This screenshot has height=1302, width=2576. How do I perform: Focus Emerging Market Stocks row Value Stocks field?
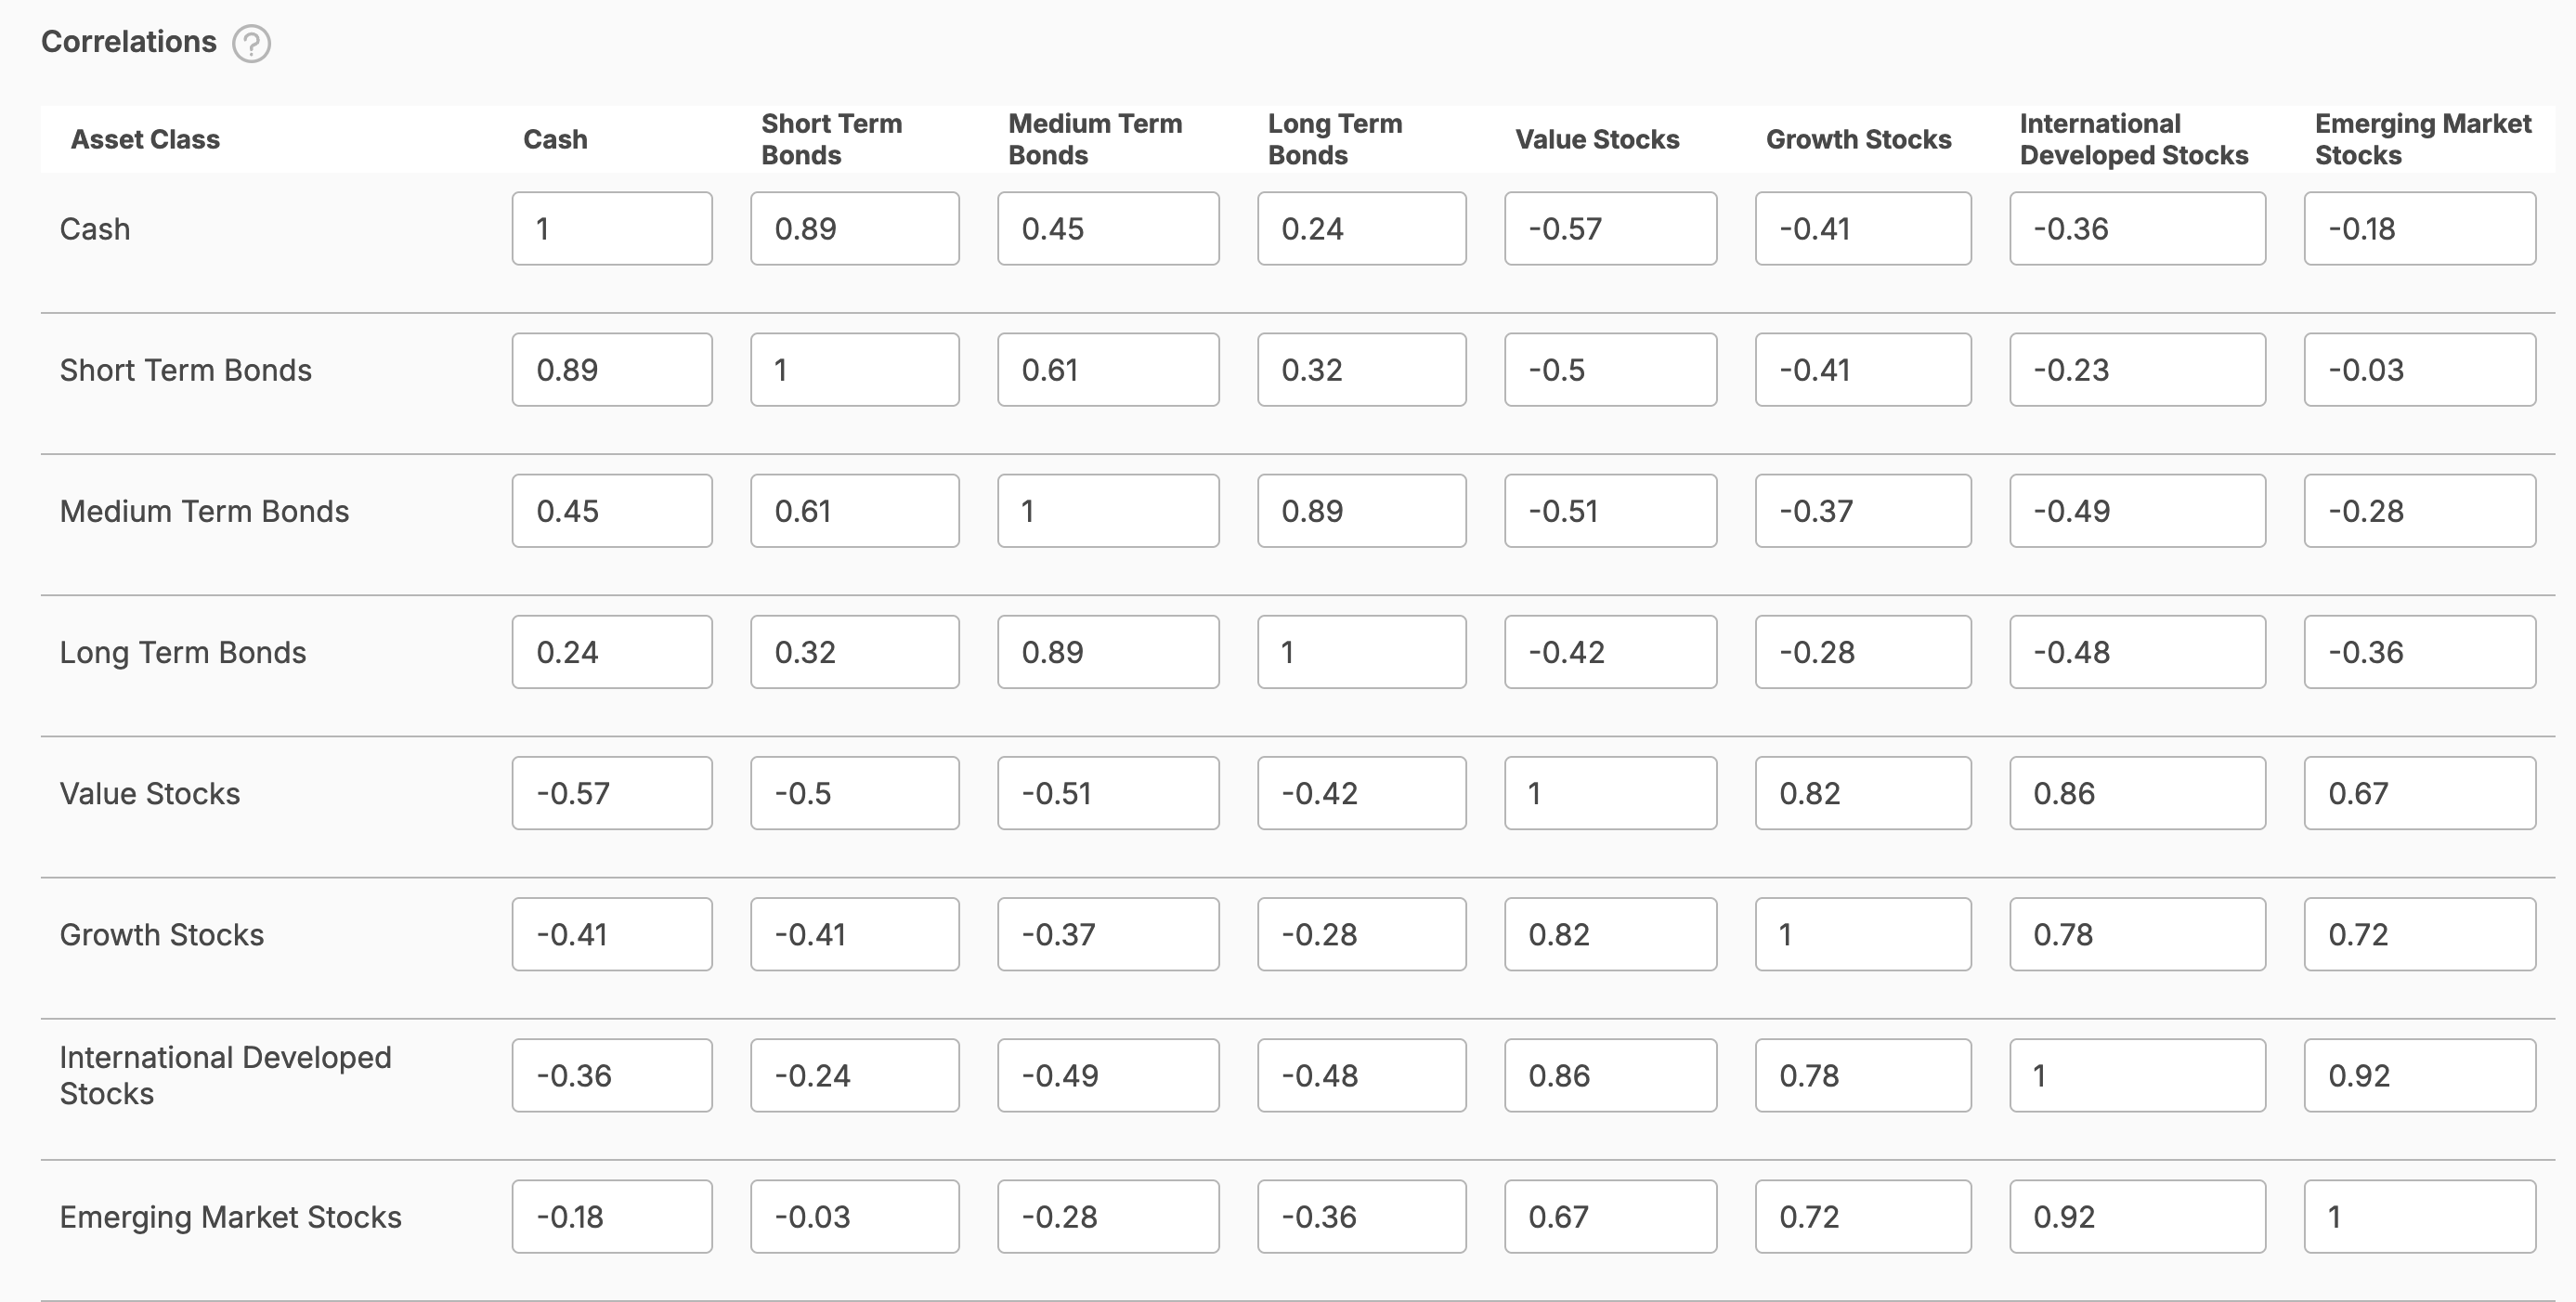[1610, 1216]
